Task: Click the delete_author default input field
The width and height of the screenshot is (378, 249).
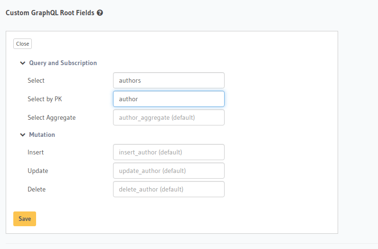Action: [x=169, y=189]
